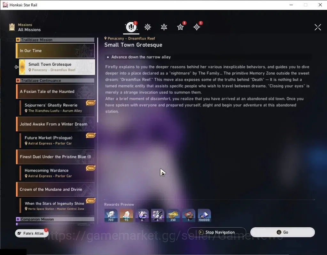
Task: Expand A Foxian Tale of the Haunted
Action: coord(55,91)
